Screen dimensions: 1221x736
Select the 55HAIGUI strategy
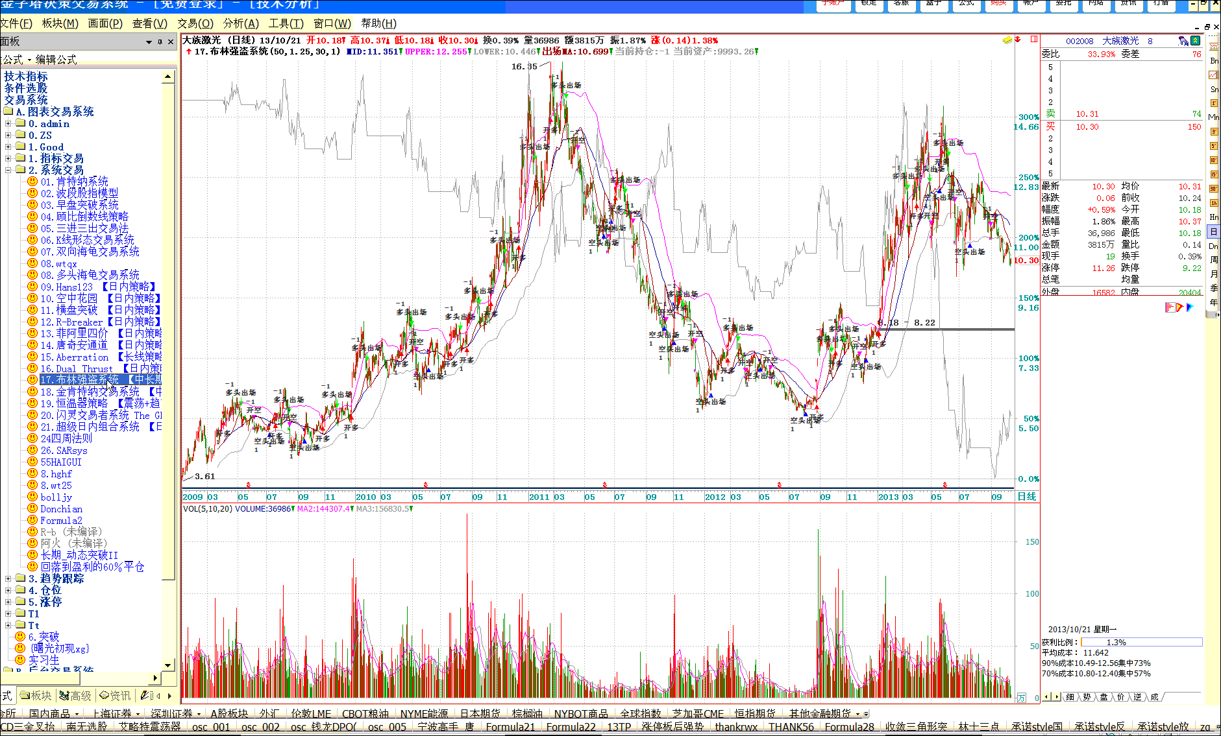pos(61,462)
